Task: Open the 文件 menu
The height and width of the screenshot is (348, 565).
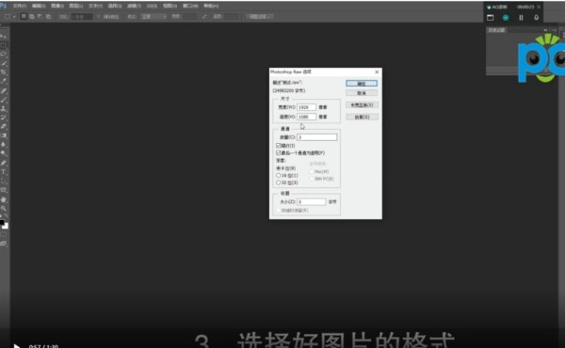Action: pyautogui.click(x=20, y=6)
